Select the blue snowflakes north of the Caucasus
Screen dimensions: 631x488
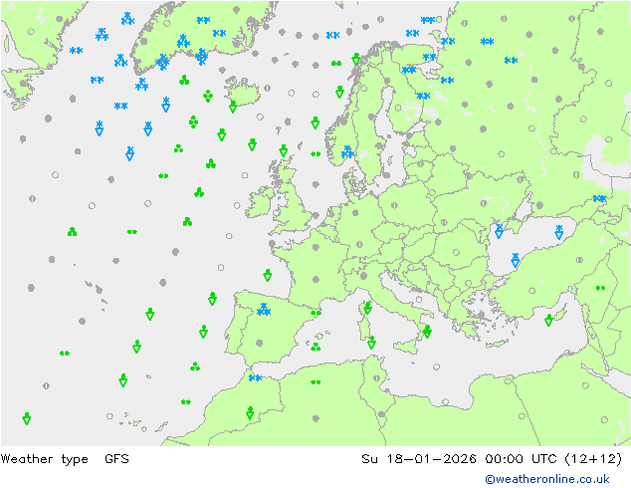click(x=599, y=198)
